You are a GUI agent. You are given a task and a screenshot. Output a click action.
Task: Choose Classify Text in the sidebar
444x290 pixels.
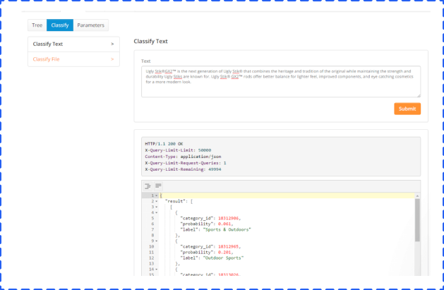63,44
